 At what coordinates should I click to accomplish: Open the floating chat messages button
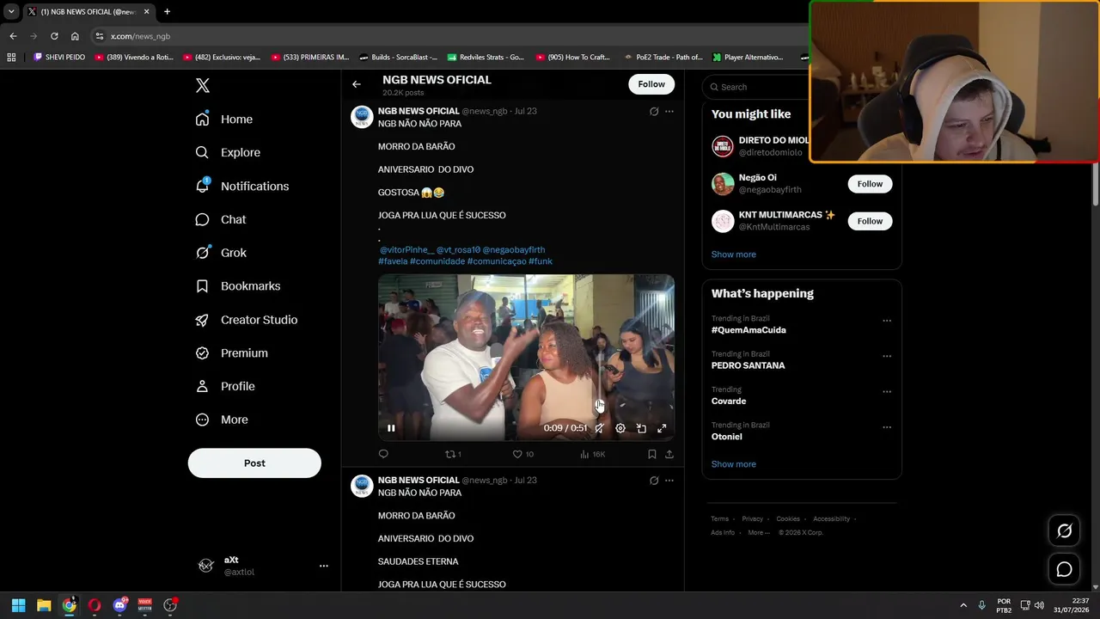pyautogui.click(x=1064, y=569)
